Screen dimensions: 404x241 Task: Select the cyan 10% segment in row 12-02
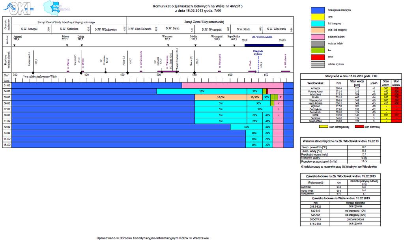[246, 127]
